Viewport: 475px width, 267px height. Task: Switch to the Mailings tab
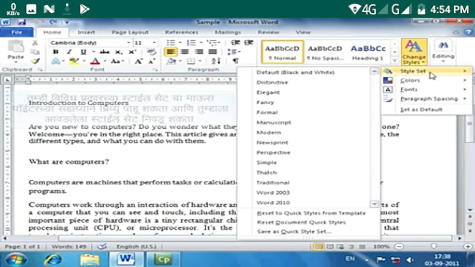228,32
